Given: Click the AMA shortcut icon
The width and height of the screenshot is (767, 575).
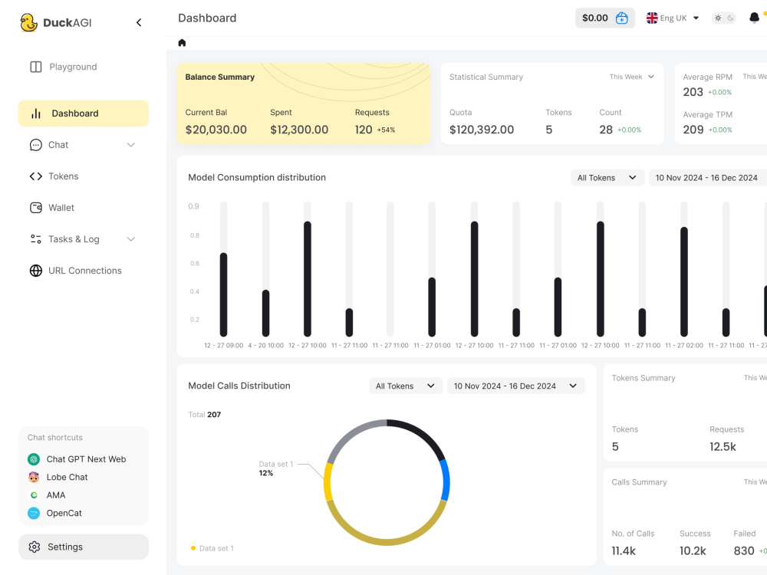Looking at the screenshot, I should pyautogui.click(x=34, y=495).
